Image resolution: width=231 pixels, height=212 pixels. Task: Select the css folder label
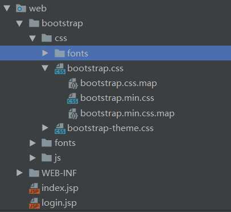pos(61,38)
